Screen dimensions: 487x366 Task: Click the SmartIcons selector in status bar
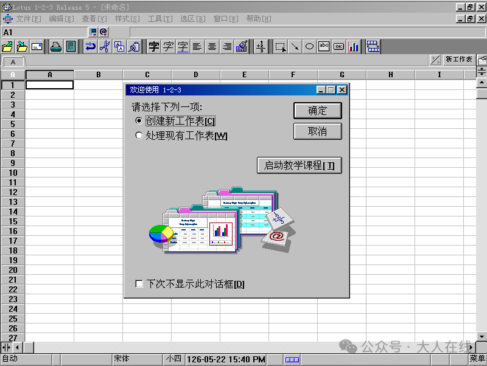point(292,359)
